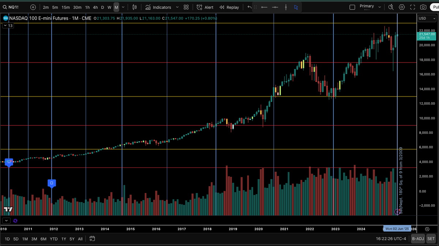The width and height of the screenshot is (439, 246).
Task: Expand the timeframe interval dropdown
Action: click(123, 7)
